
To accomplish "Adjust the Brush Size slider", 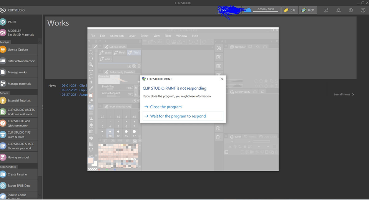I will tap(113, 89).
